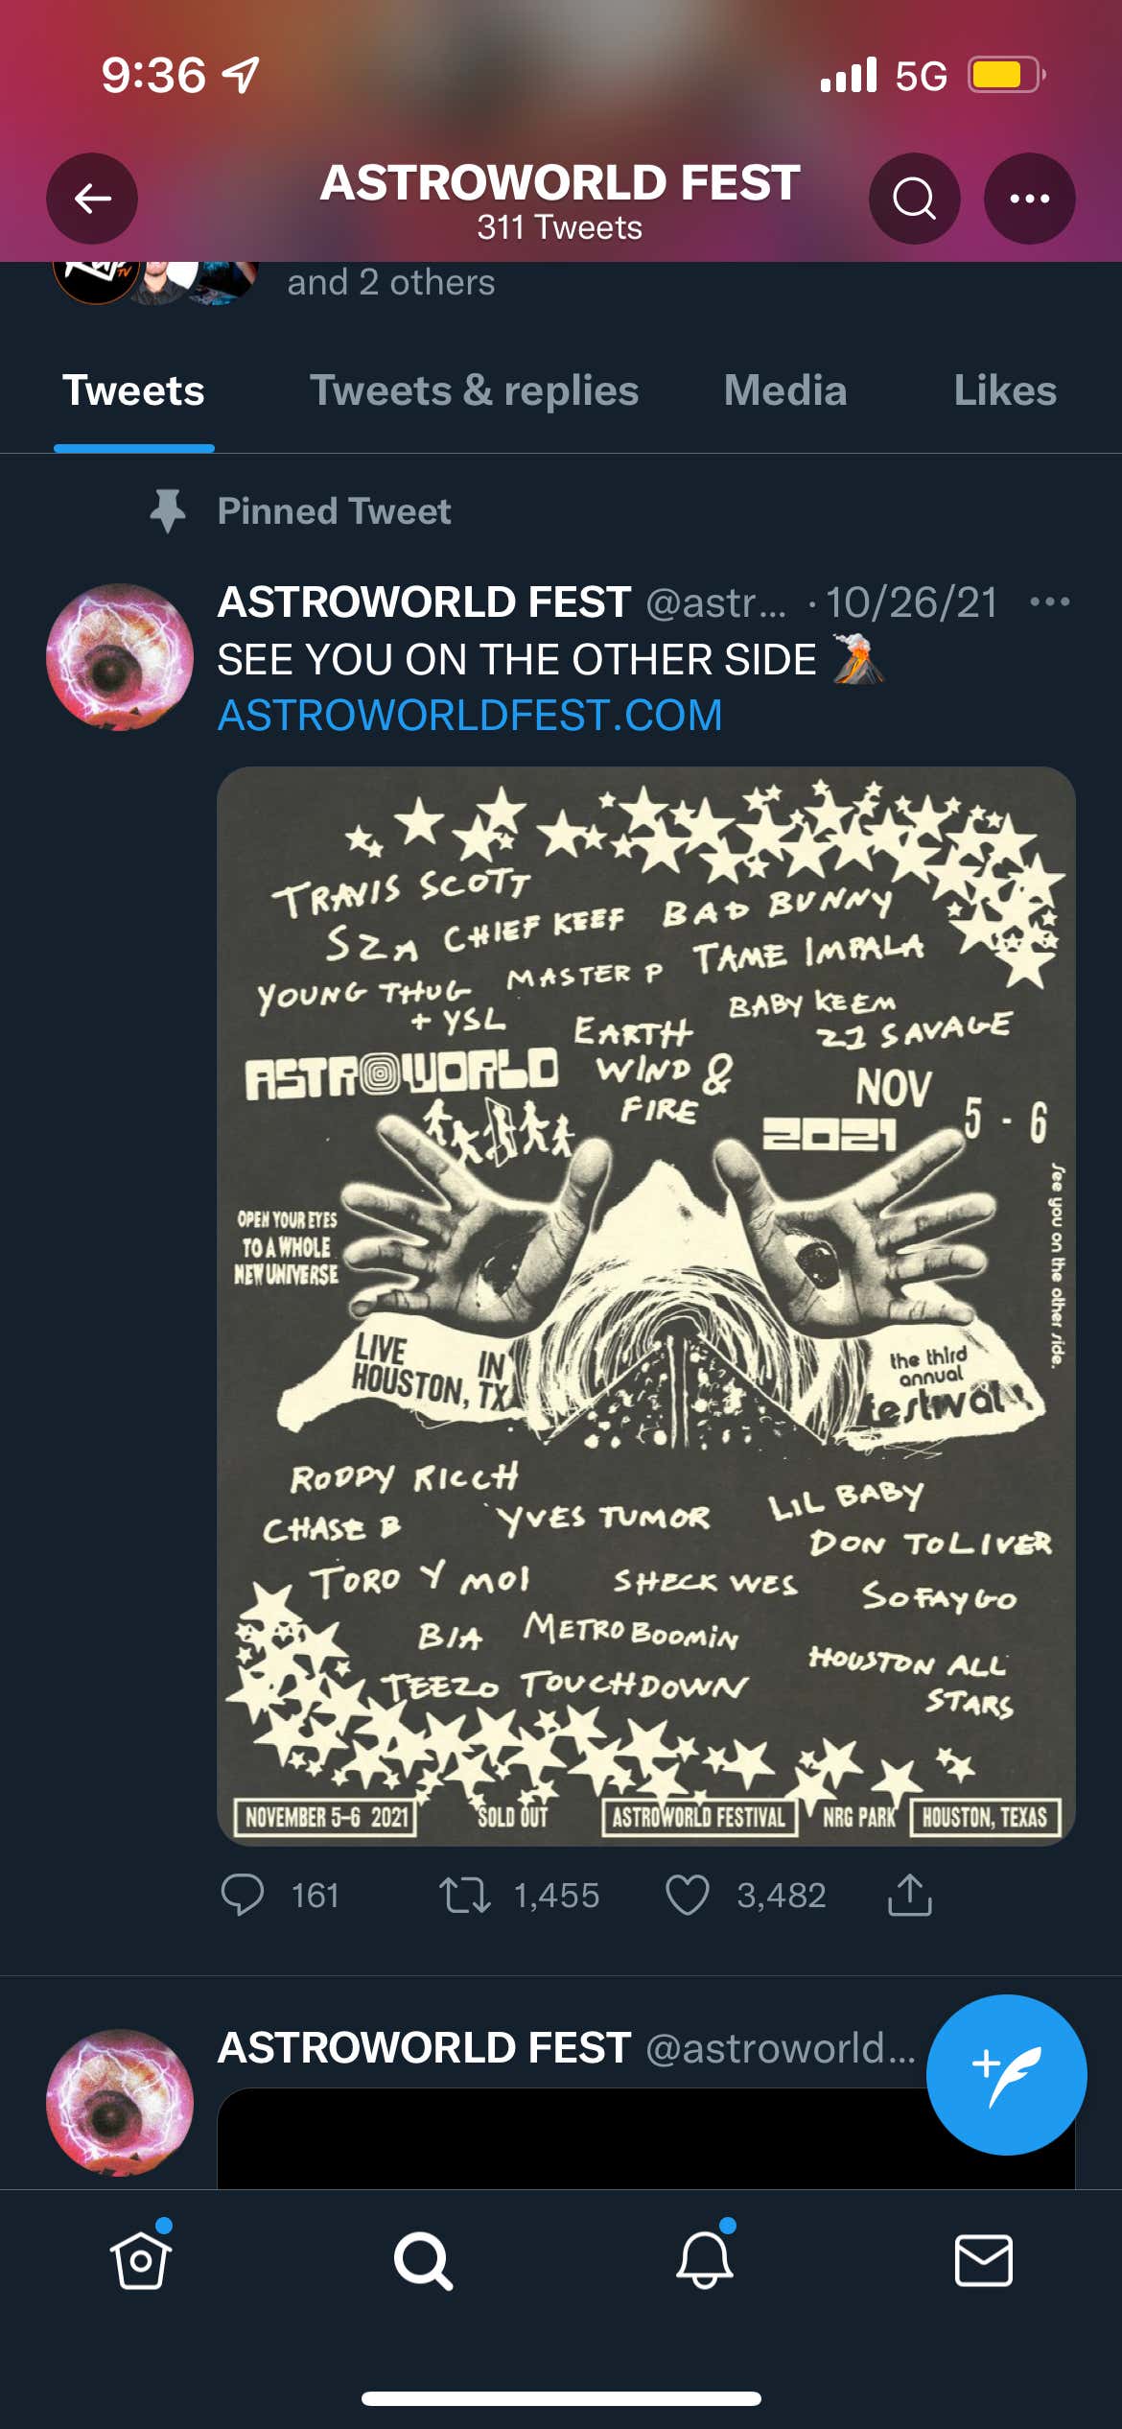Open profile search magnifier in header

click(914, 199)
